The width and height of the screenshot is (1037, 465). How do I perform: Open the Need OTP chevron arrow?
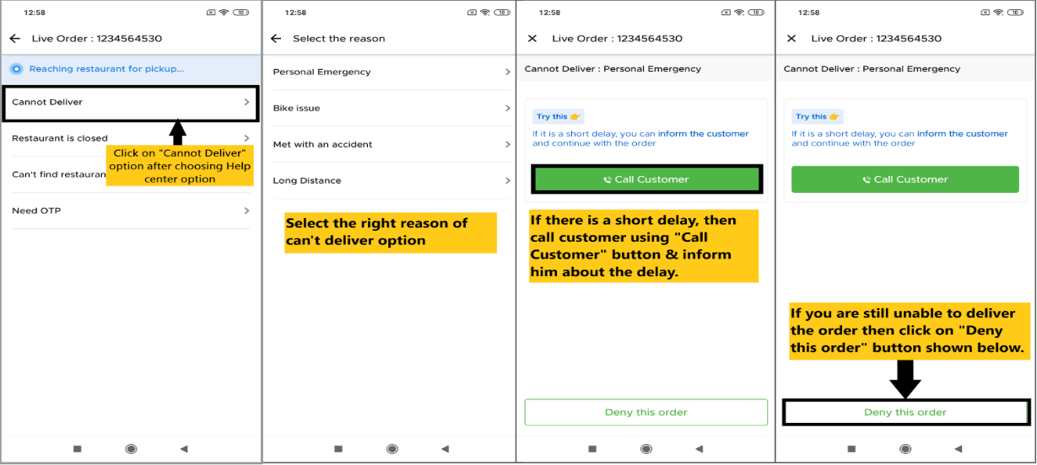click(x=246, y=211)
